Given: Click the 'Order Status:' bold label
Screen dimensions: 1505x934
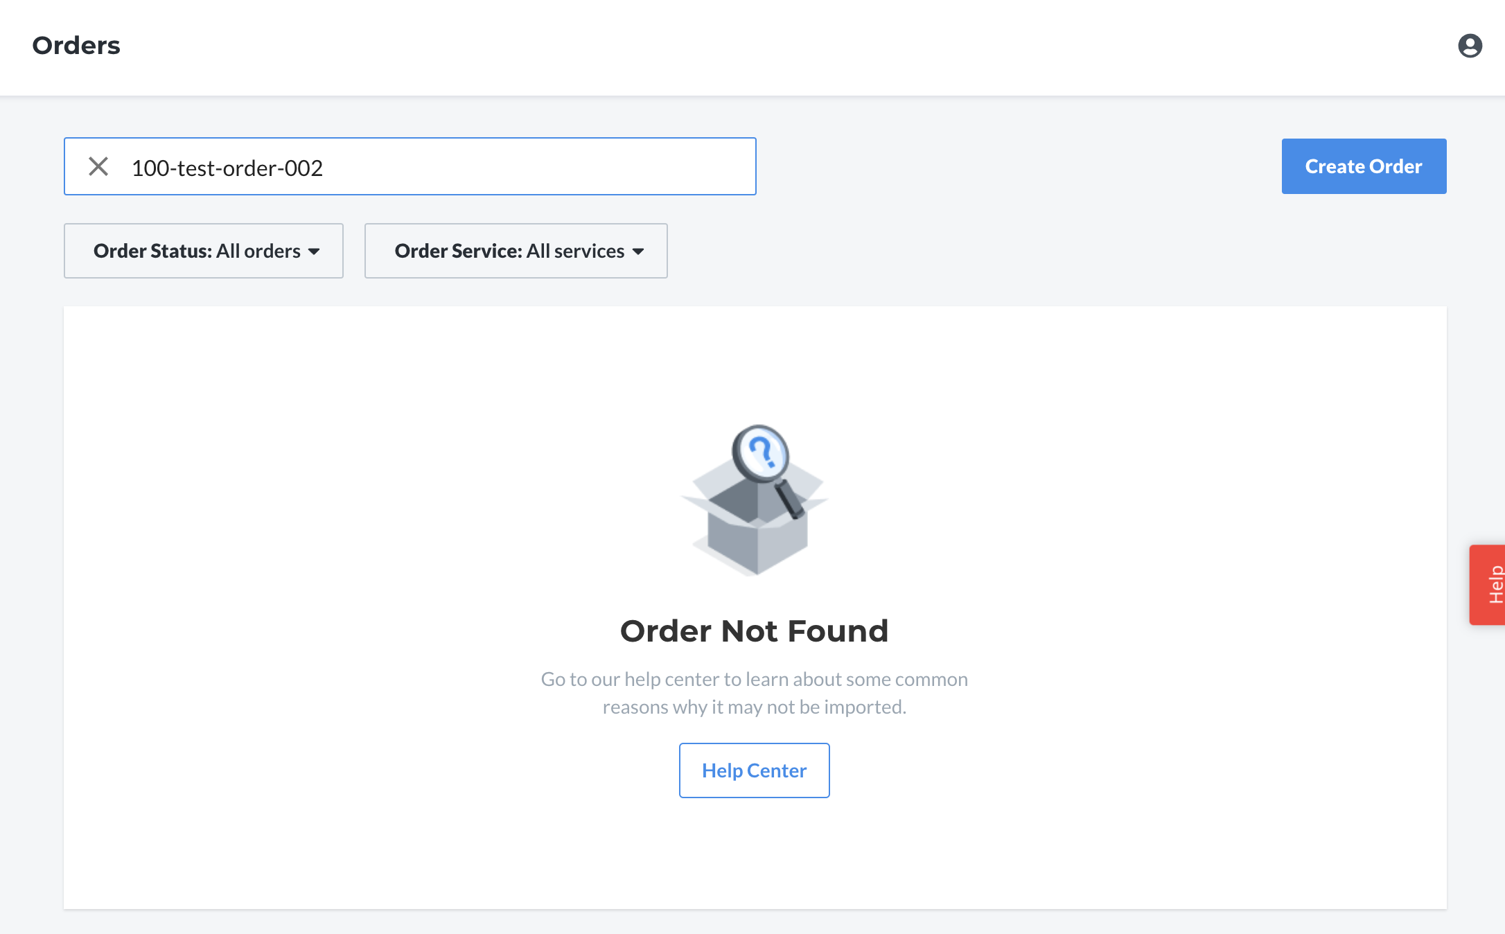Looking at the screenshot, I should 152,251.
